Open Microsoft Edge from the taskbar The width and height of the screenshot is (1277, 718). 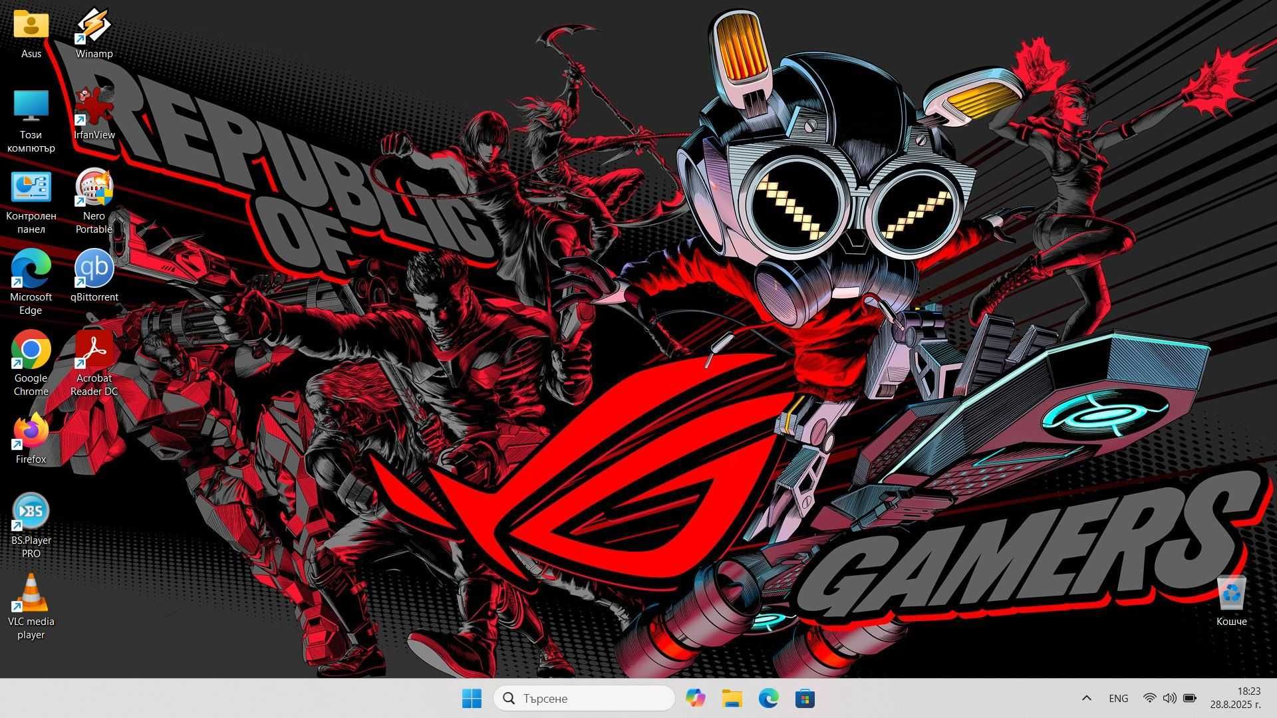coord(768,698)
